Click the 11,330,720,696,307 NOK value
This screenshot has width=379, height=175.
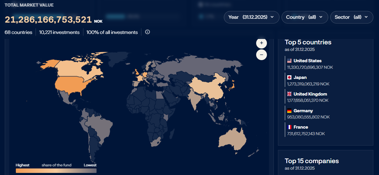tap(310, 67)
